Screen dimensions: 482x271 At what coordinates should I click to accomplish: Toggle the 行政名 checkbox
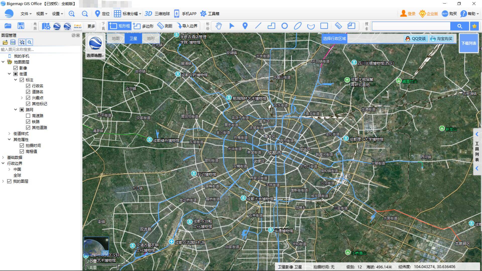point(28,86)
